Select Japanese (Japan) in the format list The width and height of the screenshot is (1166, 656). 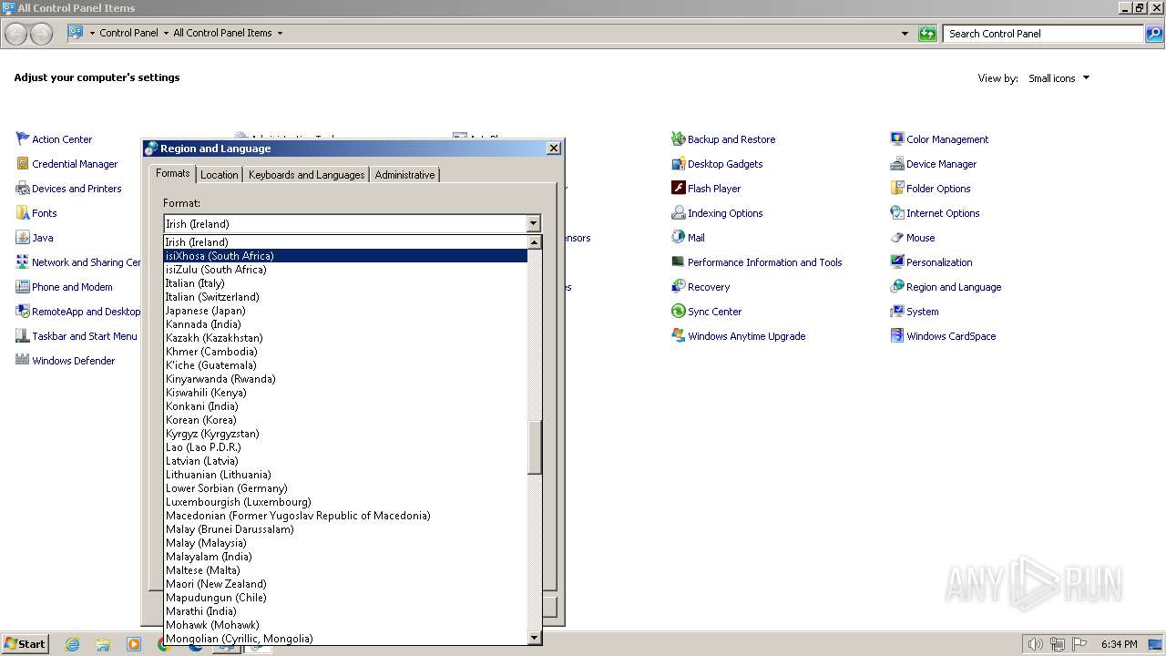[345, 311]
